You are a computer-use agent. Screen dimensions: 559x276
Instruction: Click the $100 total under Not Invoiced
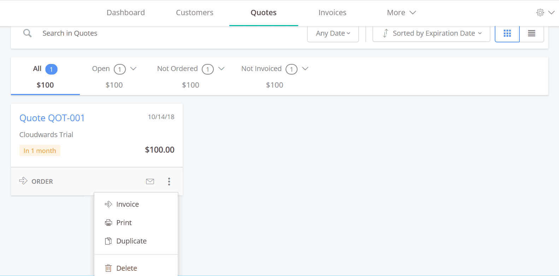click(275, 85)
